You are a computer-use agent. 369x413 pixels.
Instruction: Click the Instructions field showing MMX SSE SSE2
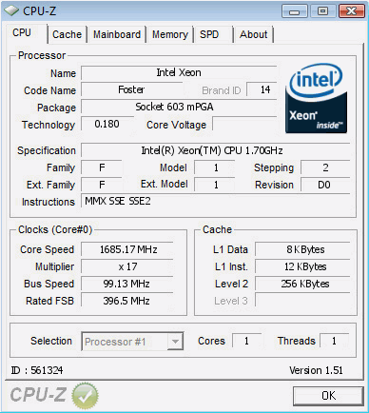[216, 201]
